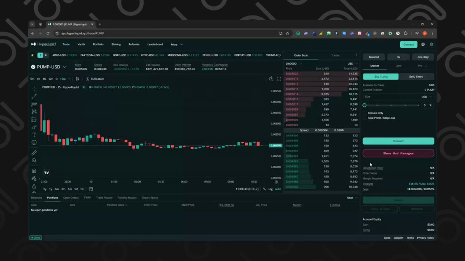465x261 pixels.
Task: Enable Take Profit / Stop Loss checkbox
Action: pos(365,118)
